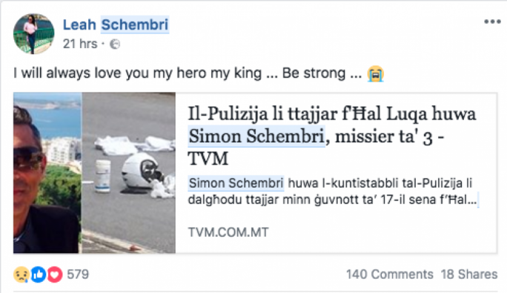Screen dimensions: 507x293
Task: Click Simon Schembri in the headline
Action: click(256, 136)
